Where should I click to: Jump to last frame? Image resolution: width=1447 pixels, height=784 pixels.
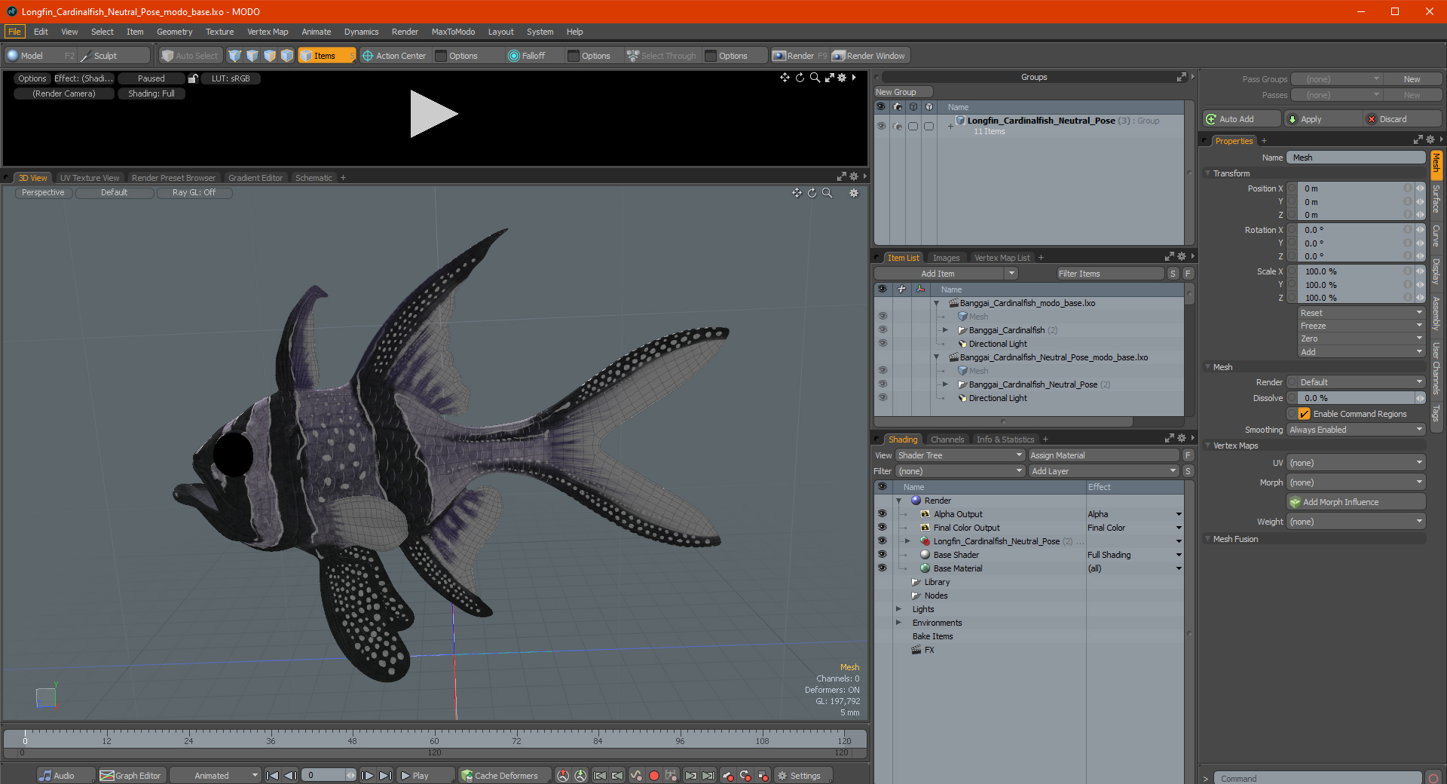click(385, 775)
